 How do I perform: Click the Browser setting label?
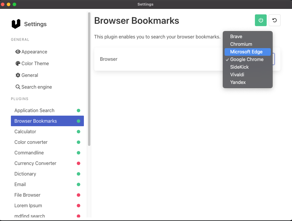(x=109, y=59)
